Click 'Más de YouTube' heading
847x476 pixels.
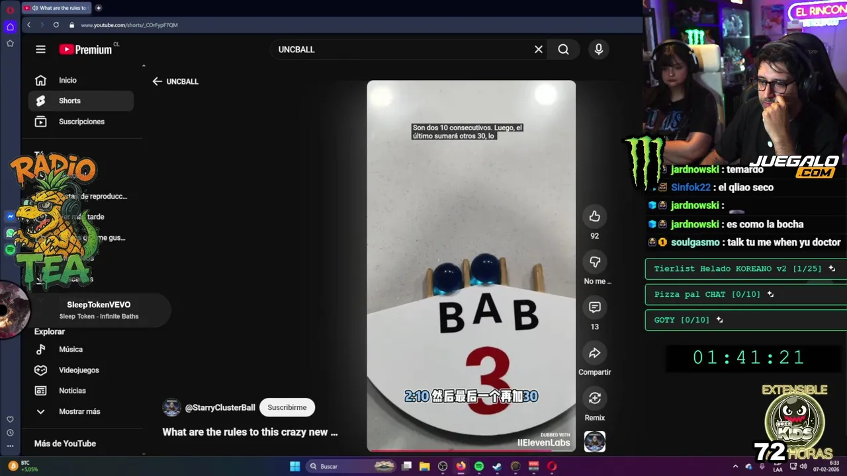(65, 444)
